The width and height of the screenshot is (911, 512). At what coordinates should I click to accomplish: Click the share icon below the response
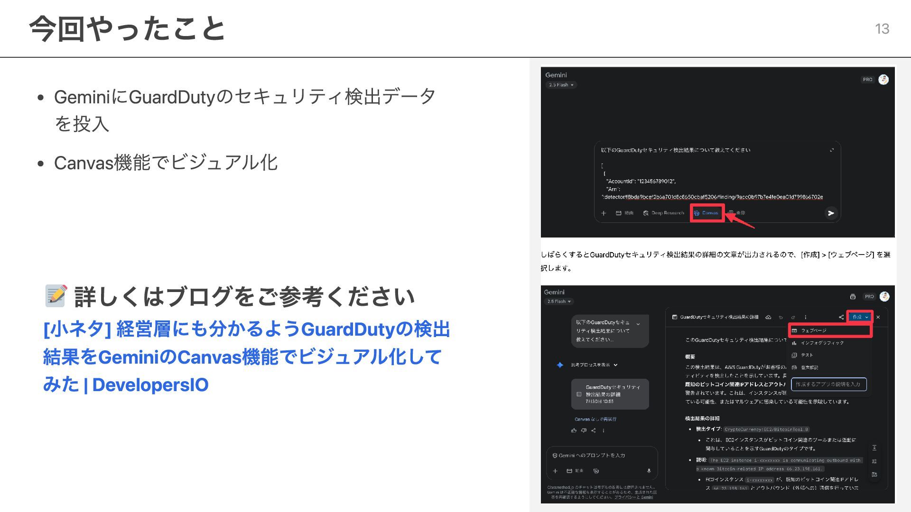[x=594, y=430]
